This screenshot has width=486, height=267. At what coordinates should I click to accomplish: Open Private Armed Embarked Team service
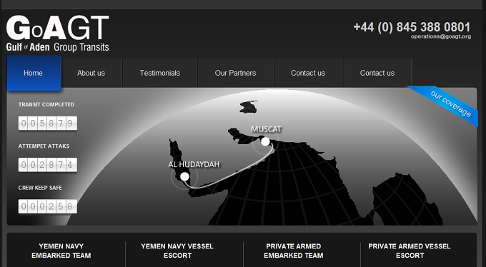tap(294, 251)
